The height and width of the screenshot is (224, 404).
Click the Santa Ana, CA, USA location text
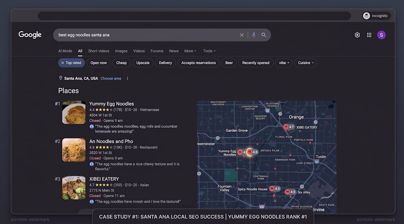click(81, 79)
